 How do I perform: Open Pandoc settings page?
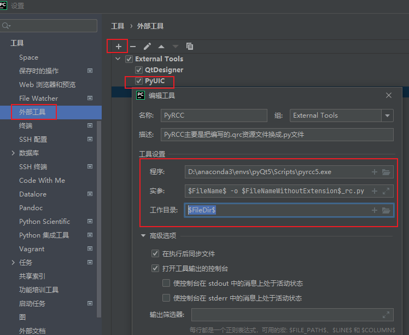pyautogui.click(x=31, y=208)
